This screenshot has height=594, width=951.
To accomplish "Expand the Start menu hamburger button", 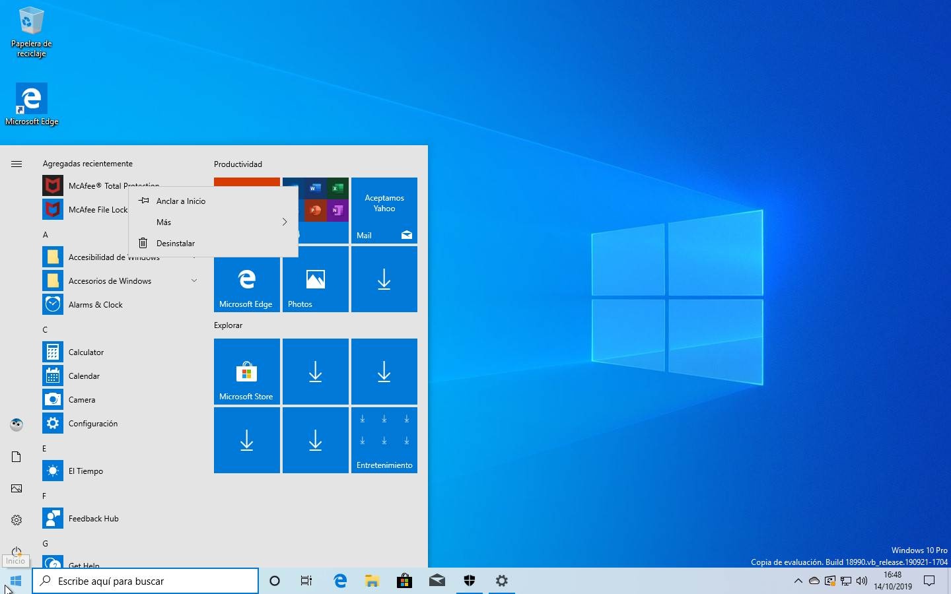I will [17, 164].
